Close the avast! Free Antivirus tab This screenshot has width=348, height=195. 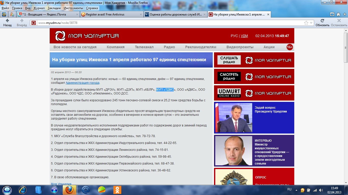(x=141, y=14)
